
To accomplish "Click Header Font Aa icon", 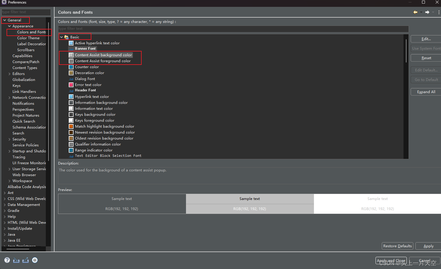I will [x=71, y=90].
